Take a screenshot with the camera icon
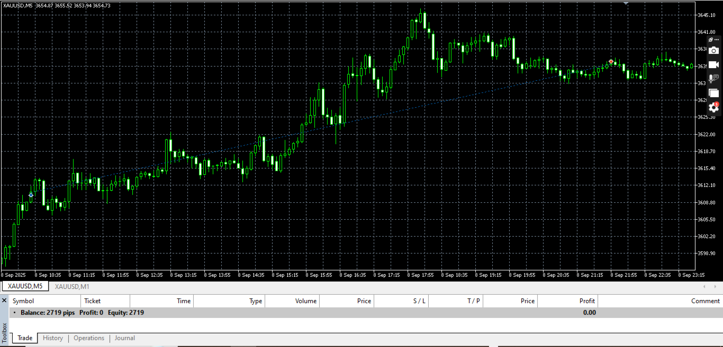 coord(713,51)
